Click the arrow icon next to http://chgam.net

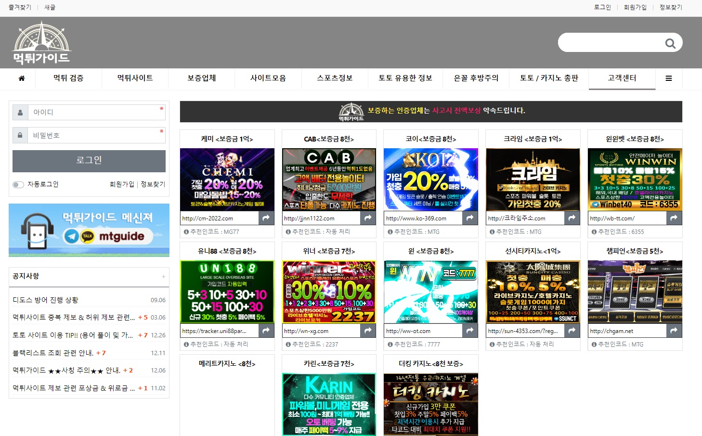coord(674,331)
